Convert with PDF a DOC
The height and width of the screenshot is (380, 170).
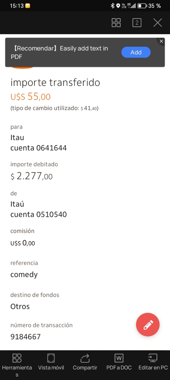[119, 362]
